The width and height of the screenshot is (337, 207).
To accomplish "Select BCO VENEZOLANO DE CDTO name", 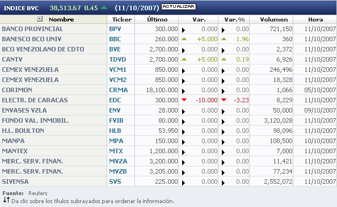I will [43, 49].
